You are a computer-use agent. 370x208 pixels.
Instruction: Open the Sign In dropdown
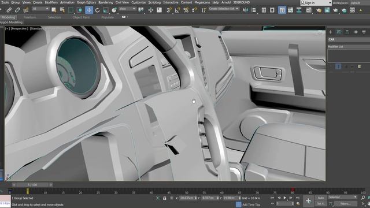(316, 3)
